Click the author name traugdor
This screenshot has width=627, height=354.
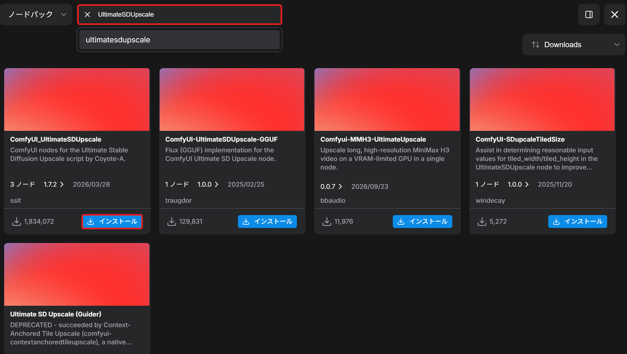tap(178, 200)
